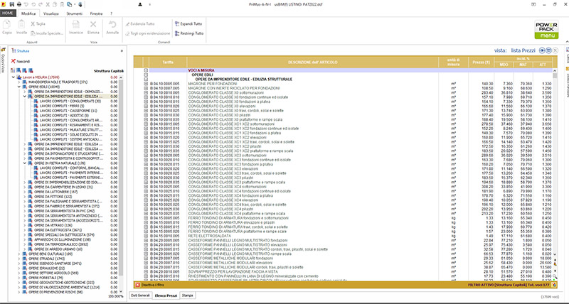Click the lista Prezzi view label

[x=523, y=50]
